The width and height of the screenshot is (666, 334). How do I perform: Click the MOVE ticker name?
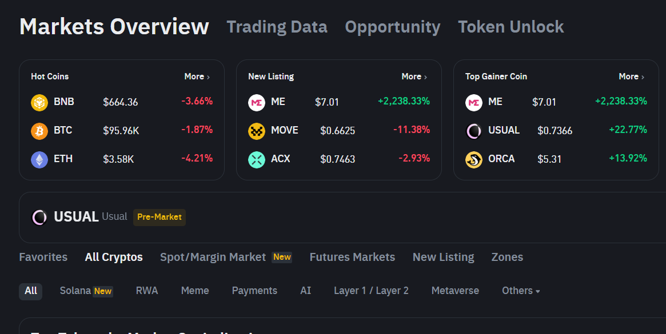click(285, 130)
